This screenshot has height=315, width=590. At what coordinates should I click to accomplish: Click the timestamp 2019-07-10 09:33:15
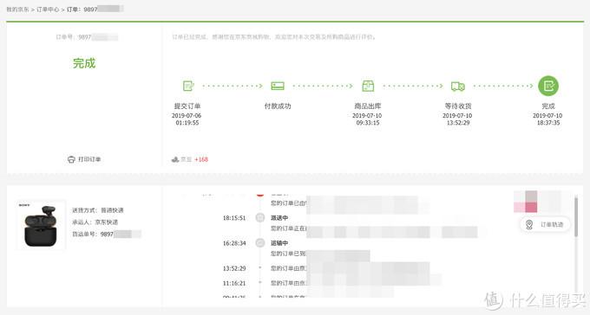(367, 119)
